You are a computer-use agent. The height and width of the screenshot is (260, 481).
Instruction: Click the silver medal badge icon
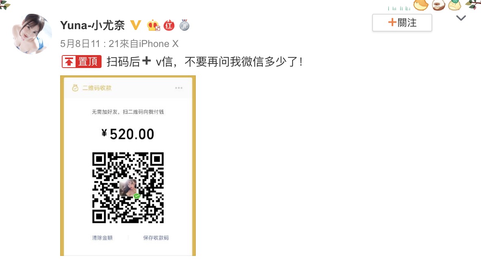[184, 25]
